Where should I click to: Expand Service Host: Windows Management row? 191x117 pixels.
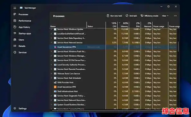tap(51, 56)
